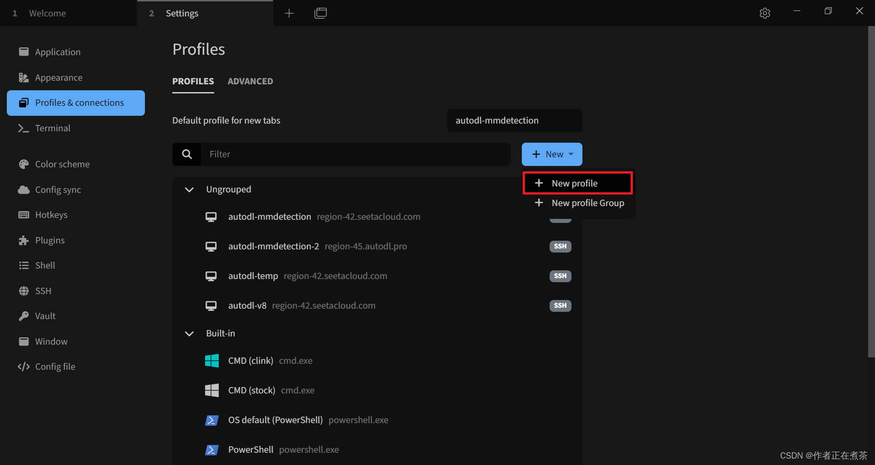Click the Vault key icon
875x465 pixels.
coord(24,316)
